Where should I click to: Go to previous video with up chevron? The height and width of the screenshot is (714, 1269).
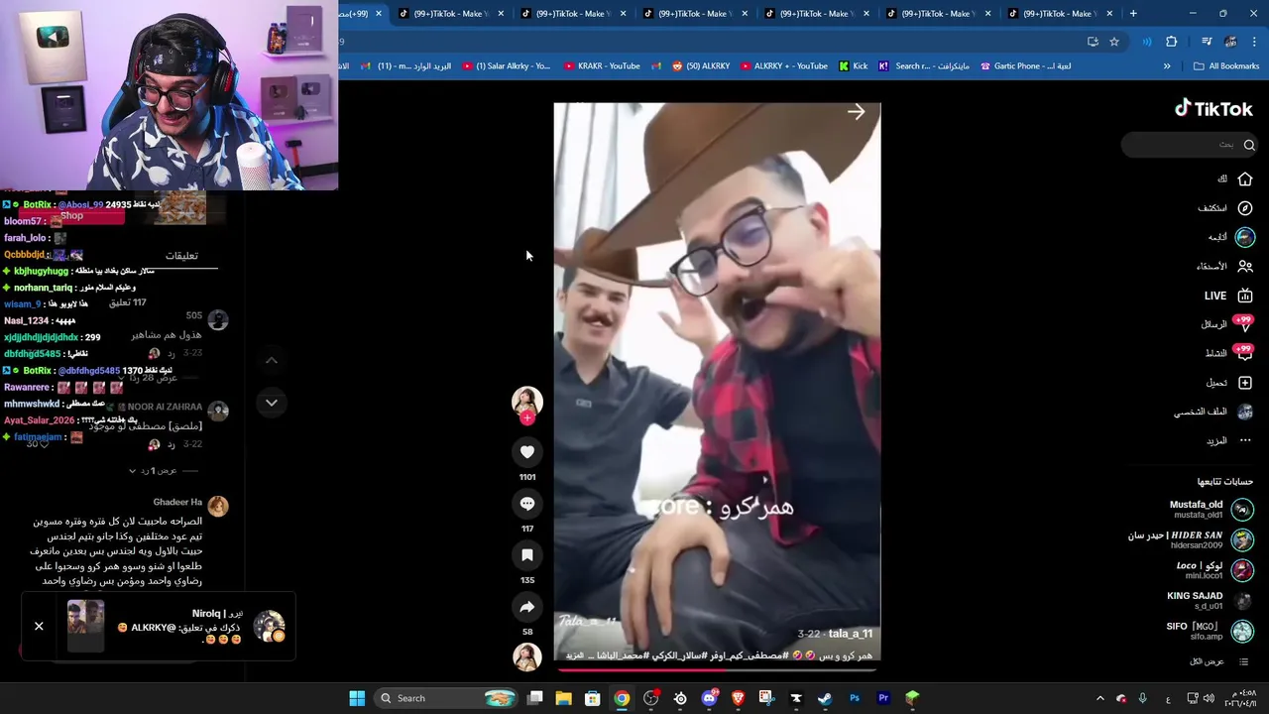271,360
